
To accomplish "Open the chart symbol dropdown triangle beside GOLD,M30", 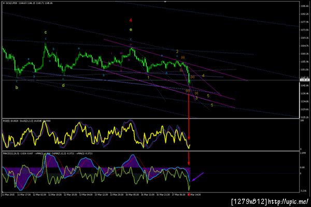I will [x=4, y=3].
